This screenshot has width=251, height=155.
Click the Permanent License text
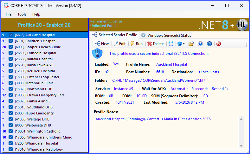coord(106,21)
